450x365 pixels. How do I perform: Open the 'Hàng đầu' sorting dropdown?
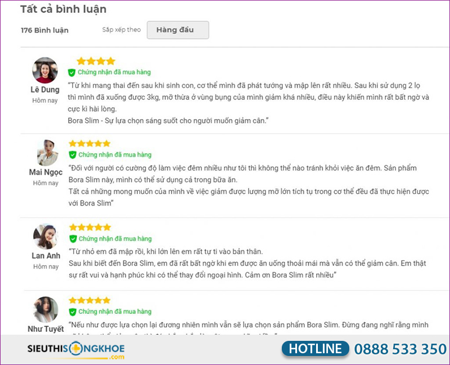[178, 30]
